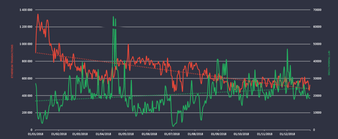Click the 600 000 left axis label
The image size is (338, 139).
click(27, 78)
